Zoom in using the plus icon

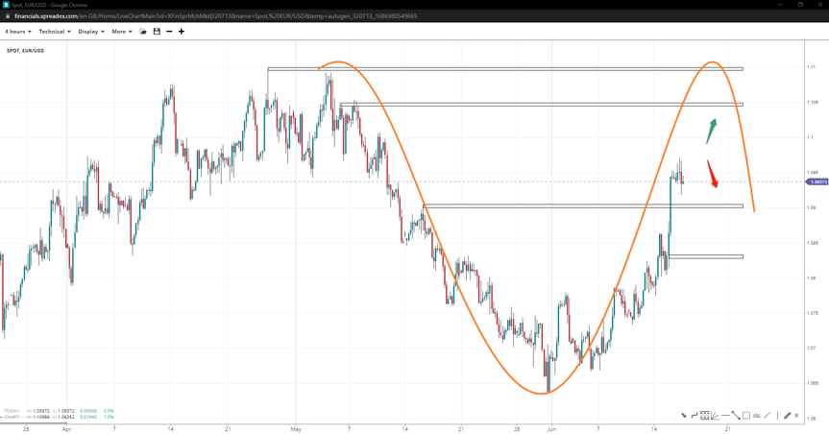click(x=182, y=32)
